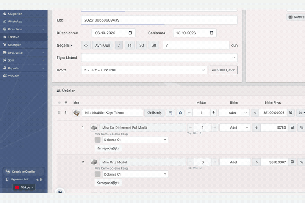The height and width of the screenshot is (203, 305).
Task: Click percent button in Mira Orta Modül row
Action: tap(302, 162)
